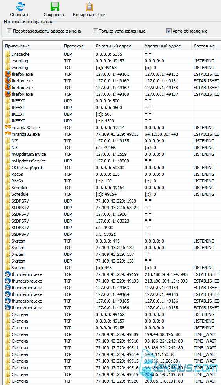Select the Schedule row with 0.0.0.0: 49154

click(112, 187)
